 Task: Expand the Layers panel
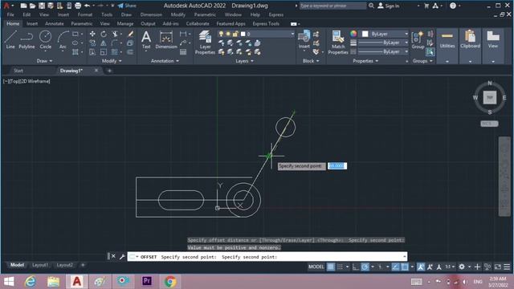point(244,61)
